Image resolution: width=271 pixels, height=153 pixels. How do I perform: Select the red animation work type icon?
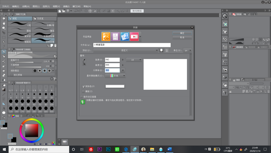point(134,37)
